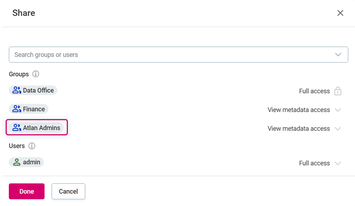Click the group icon beside Finance

click(16, 109)
